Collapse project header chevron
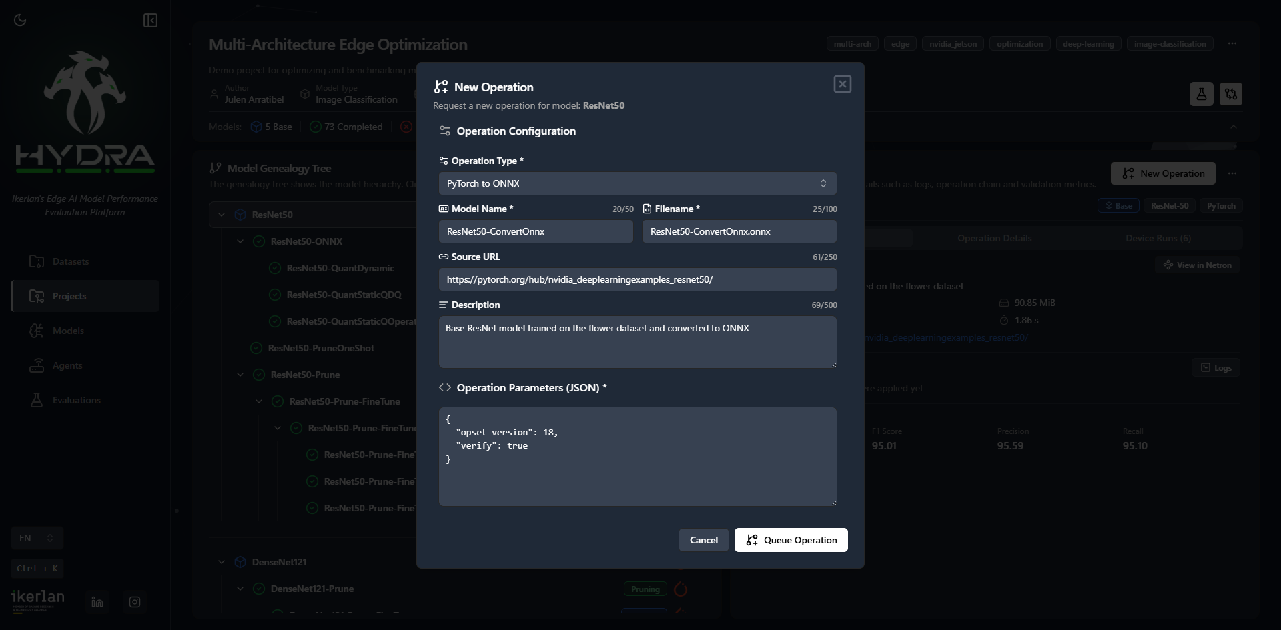 point(1234,127)
